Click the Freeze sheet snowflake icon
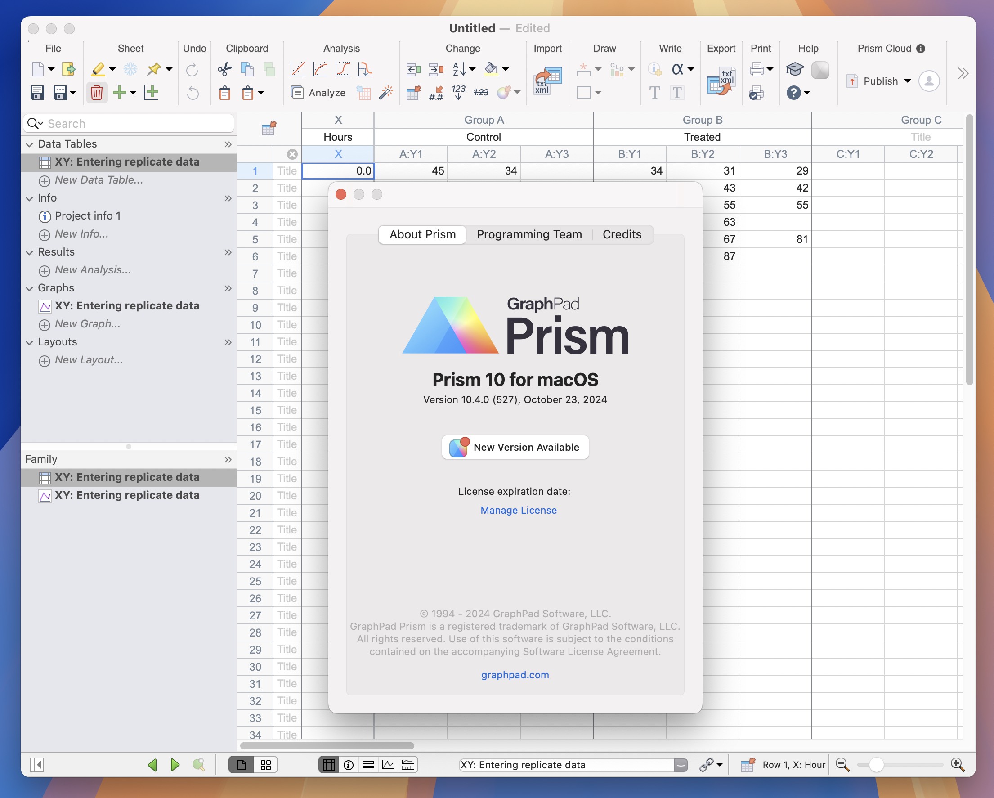The height and width of the screenshot is (798, 994). coord(130,69)
